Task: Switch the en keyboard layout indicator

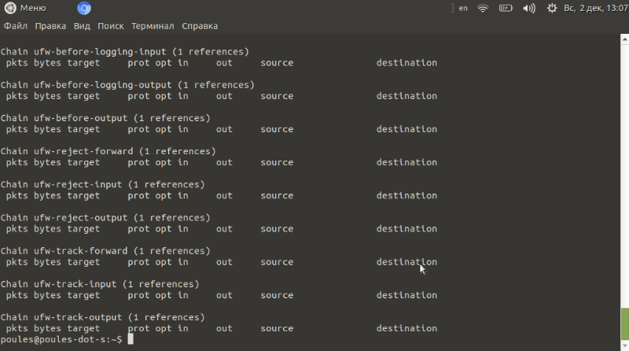Action: [x=463, y=8]
